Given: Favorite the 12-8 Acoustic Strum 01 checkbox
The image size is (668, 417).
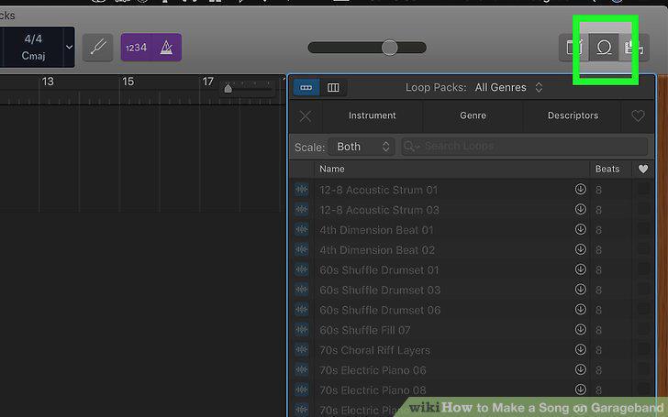Looking at the screenshot, I should tap(643, 189).
